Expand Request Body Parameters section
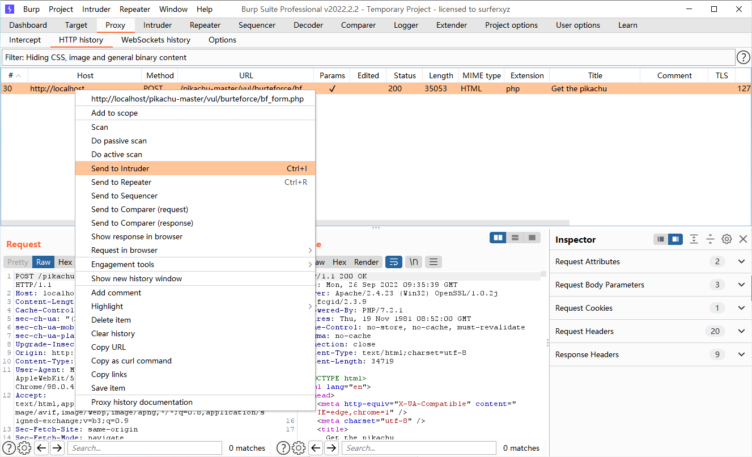The image size is (752, 457). 741,285
